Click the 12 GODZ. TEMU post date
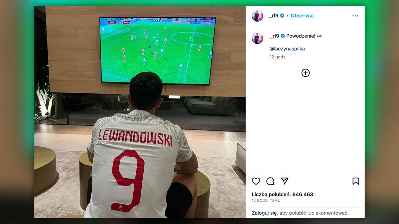Image resolution: width=399 pixels, height=224 pixels. coord(266,201)
